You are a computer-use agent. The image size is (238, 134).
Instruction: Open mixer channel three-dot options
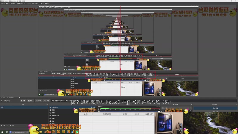click(99, 109)
